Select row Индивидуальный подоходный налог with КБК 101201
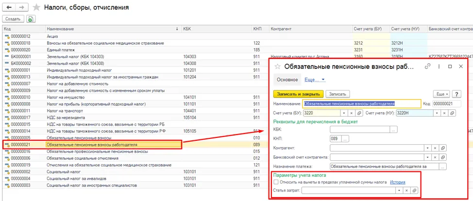 tap(136, 70)
